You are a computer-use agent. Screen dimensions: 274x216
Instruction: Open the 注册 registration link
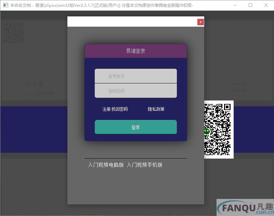(106, 109)
